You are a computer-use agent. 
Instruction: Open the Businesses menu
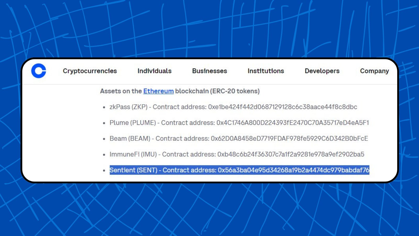[210, 71]
